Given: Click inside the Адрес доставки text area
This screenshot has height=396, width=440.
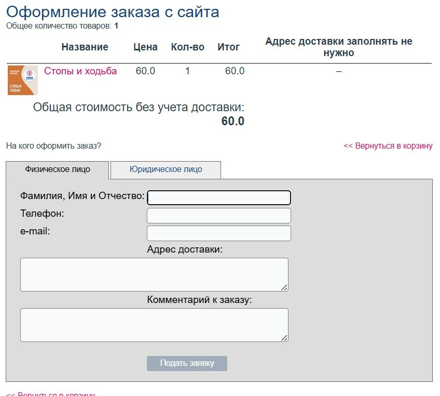Looking at the screenshot, I should click(x=154, y=274).
